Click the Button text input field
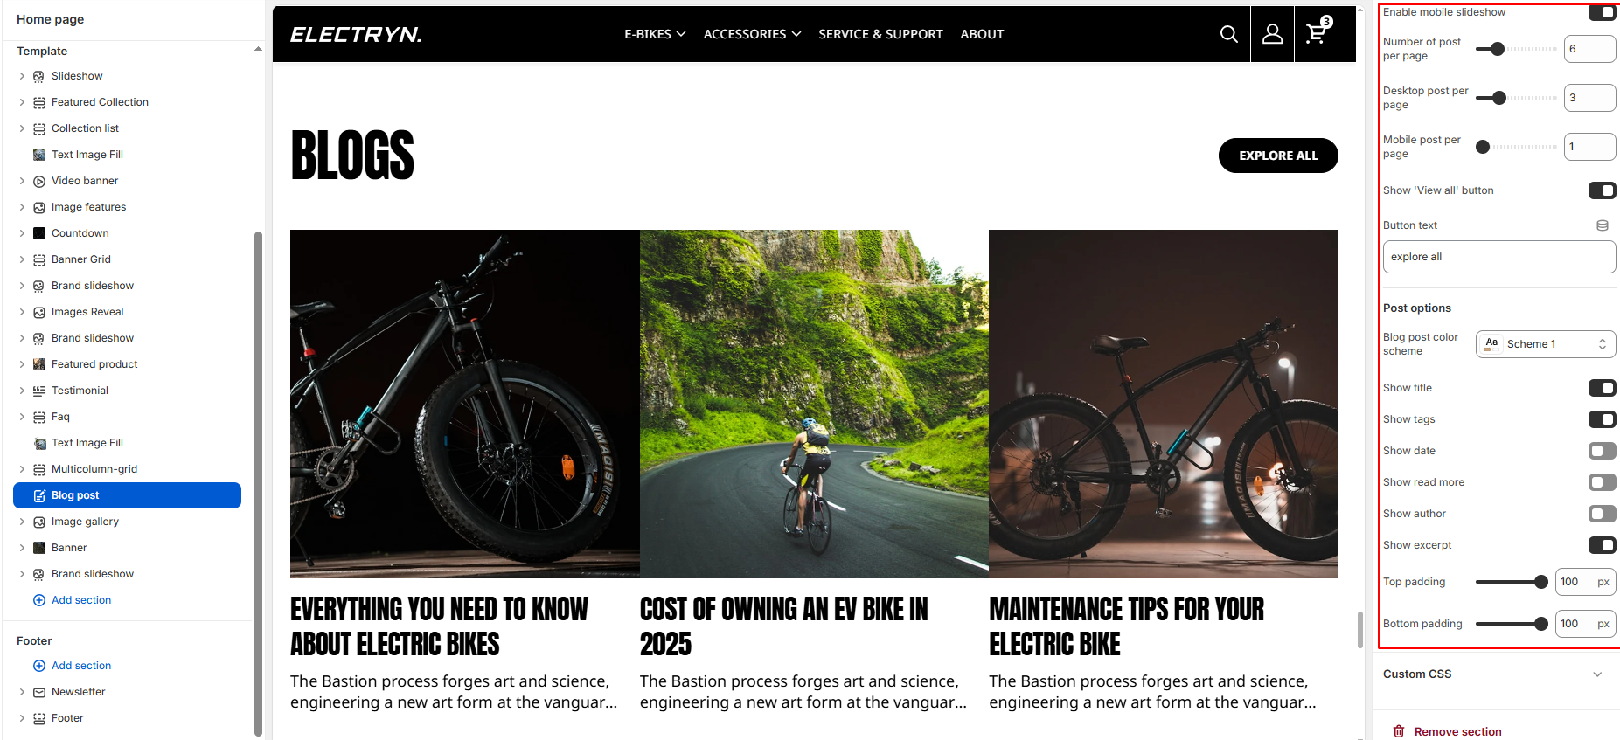Viewport: 1620px width, 740px height. (1499, 257)
